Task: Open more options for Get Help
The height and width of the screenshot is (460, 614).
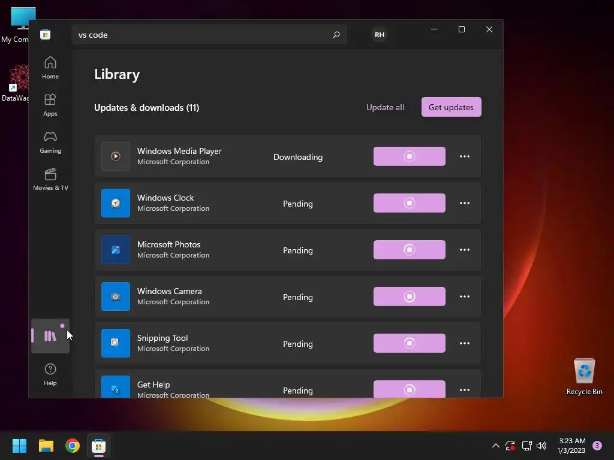Action: point(465,389)
